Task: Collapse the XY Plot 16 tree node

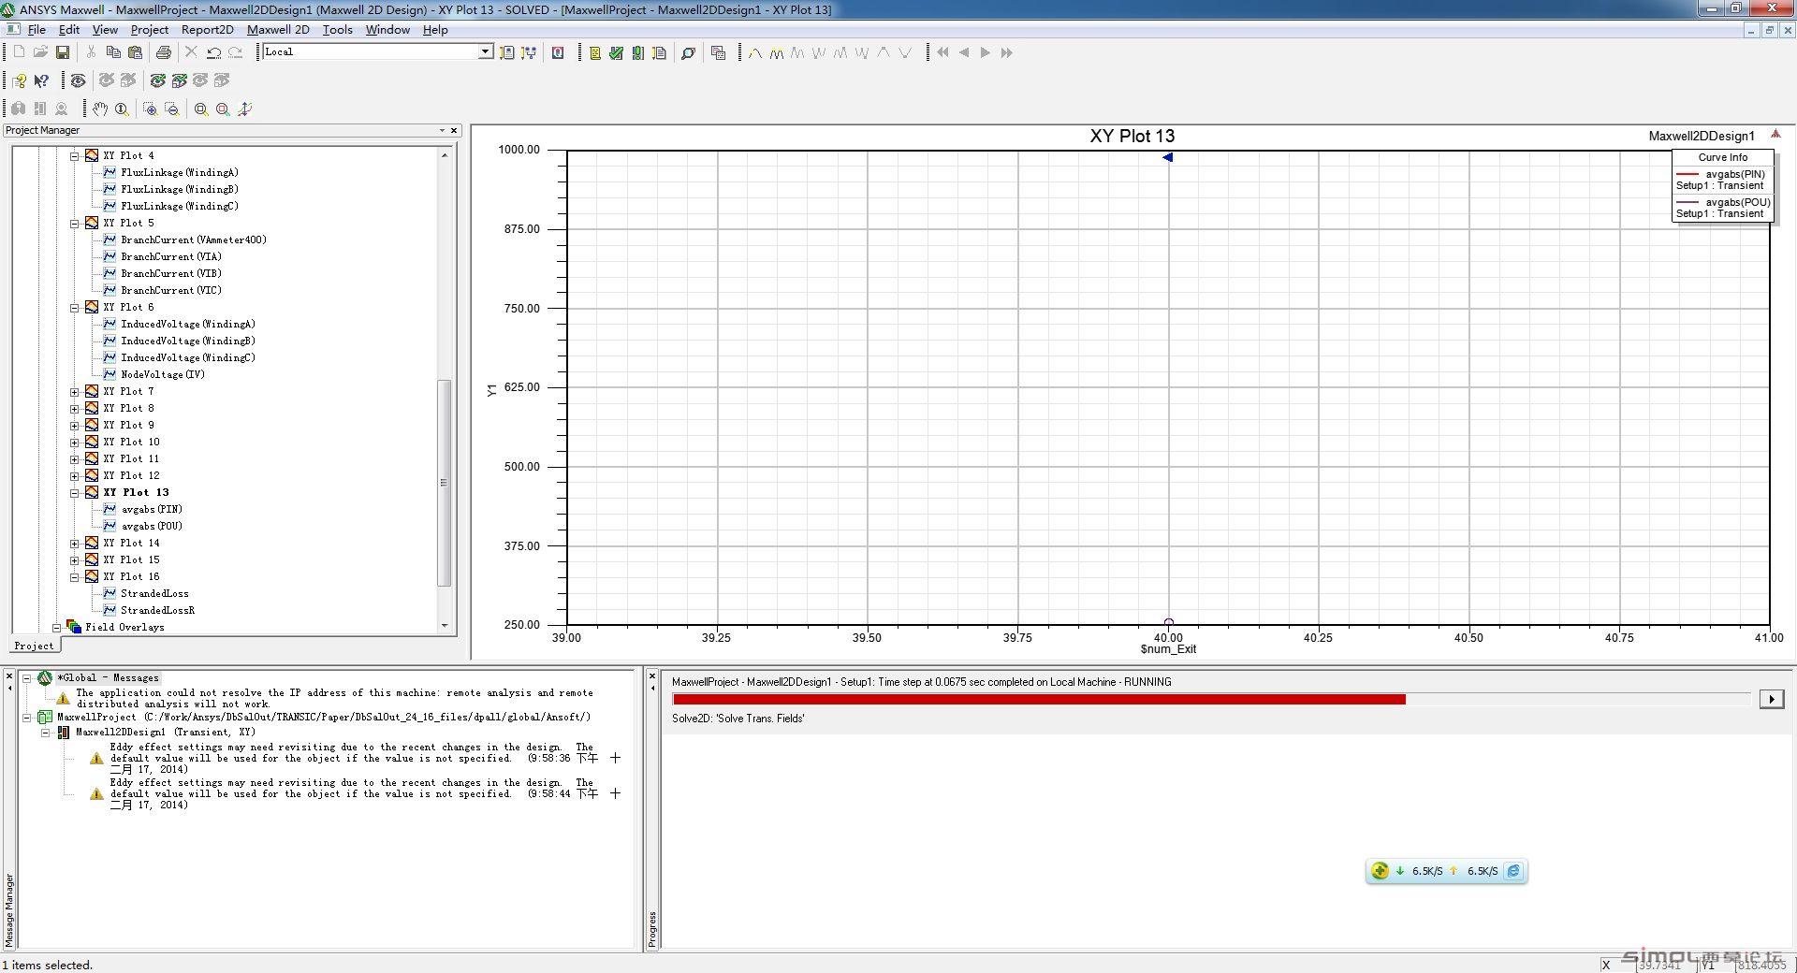Action: pos(75,577)
